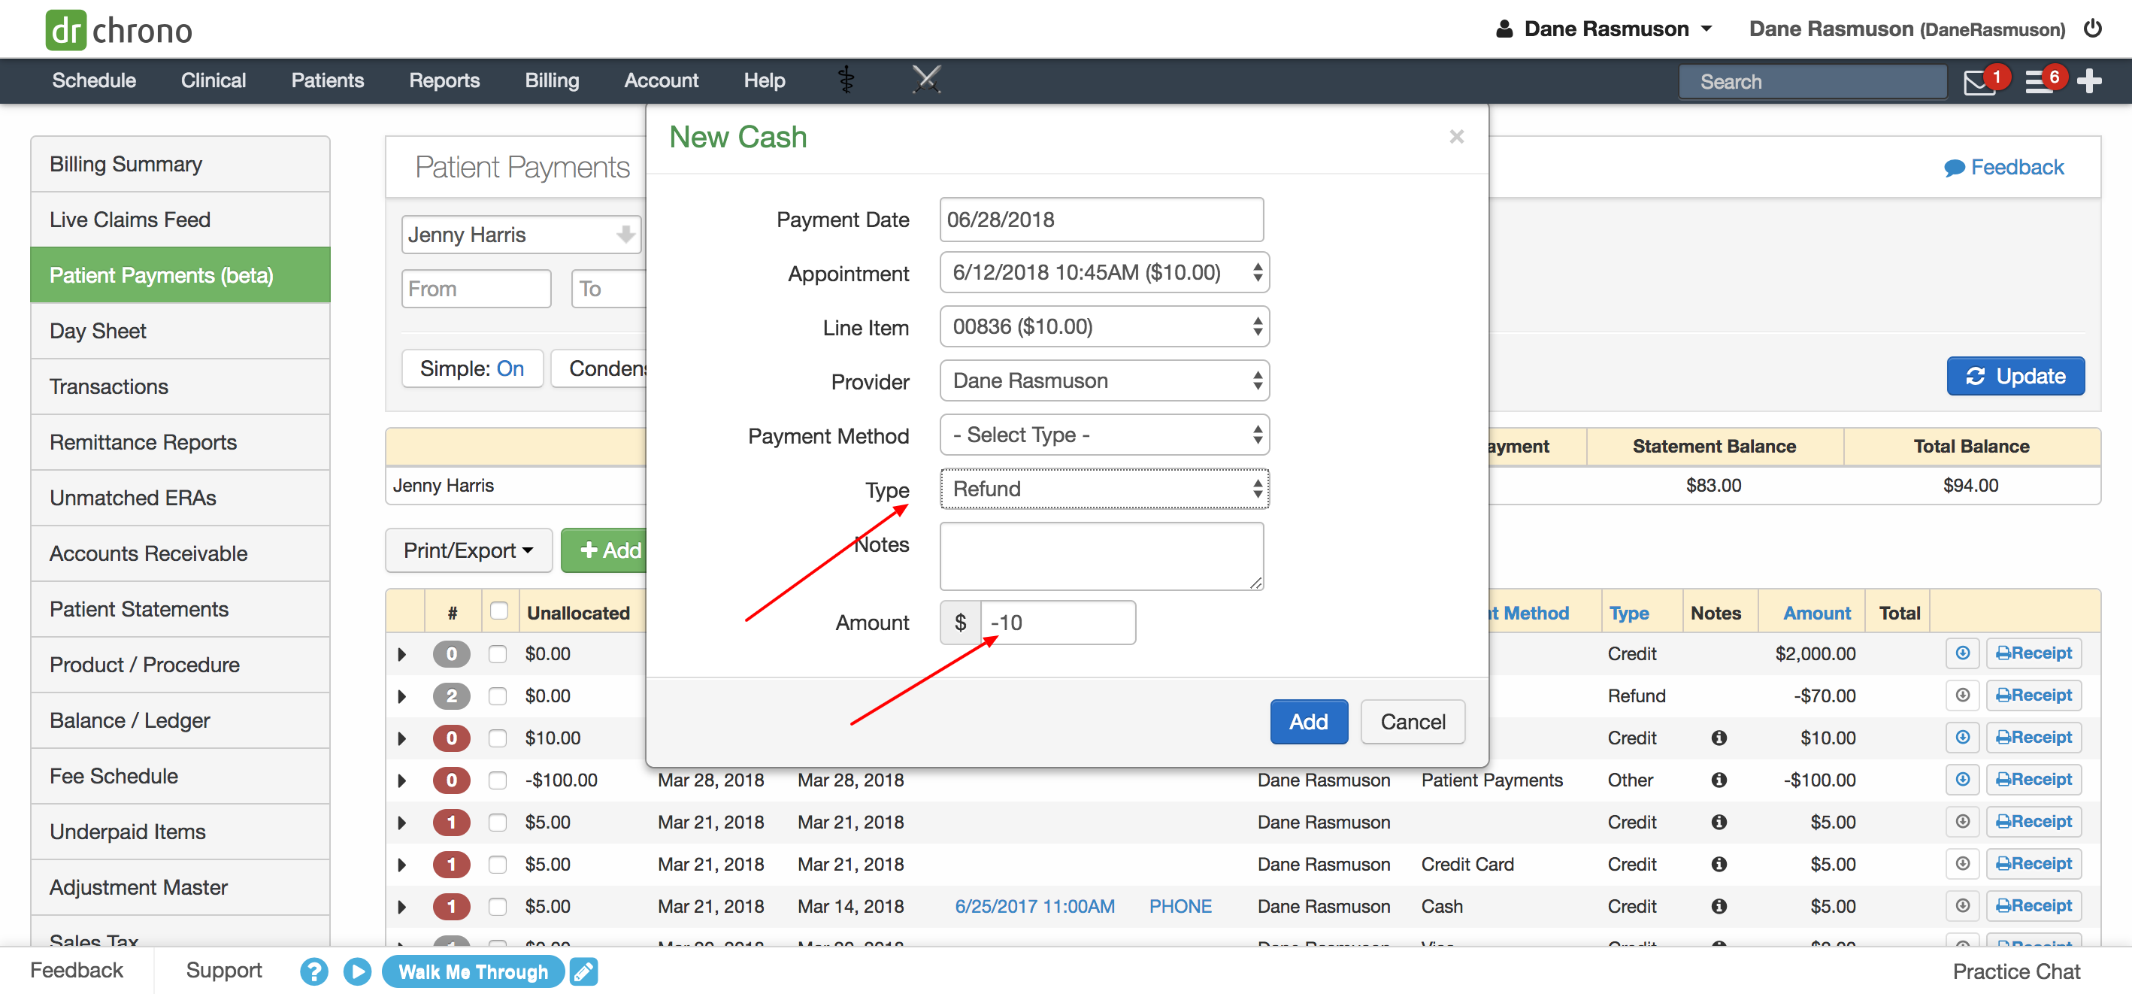2132x994 pixels.
Task: Open the mail inbox icon
Action: (1979, 83)
